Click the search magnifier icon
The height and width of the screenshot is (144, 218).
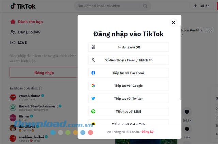click(145, 6)
